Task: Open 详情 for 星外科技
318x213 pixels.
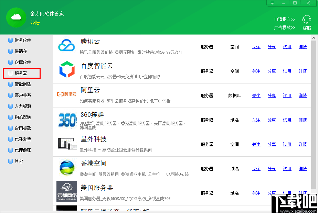Action: [303, 144]
